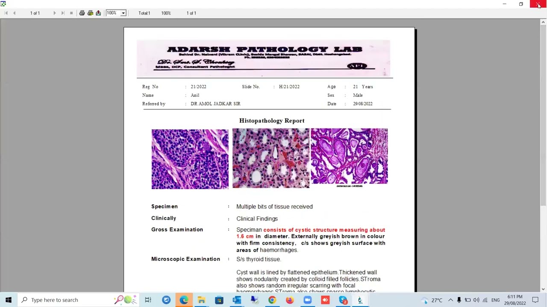This screenshot has height=307, width=547.
Task: Click report date 29/08/2022
Action: point(363,104)
